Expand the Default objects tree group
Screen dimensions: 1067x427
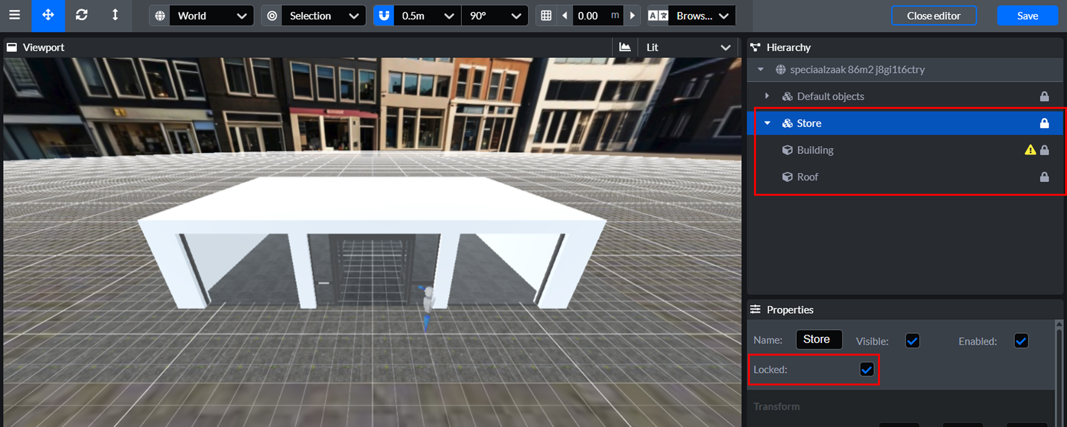pos(767,96)
